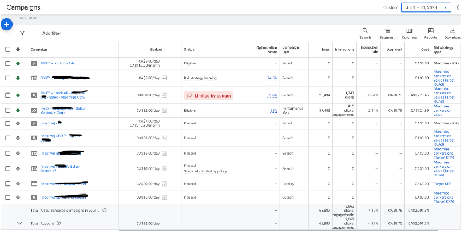Screen dimensions: 464x234
Task: Click the CA$92.00/day total budget
Action: click(x=149, y=223)
